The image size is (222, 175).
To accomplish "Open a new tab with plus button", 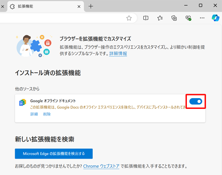I will tap(91, 6).
